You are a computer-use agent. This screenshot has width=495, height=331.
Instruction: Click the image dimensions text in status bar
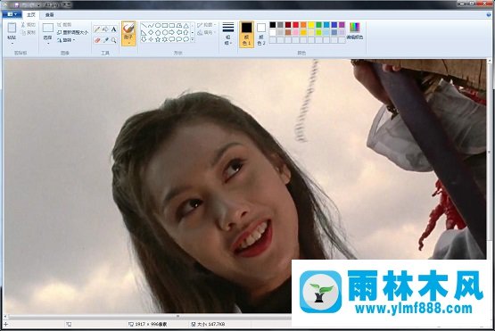point(152,325)
